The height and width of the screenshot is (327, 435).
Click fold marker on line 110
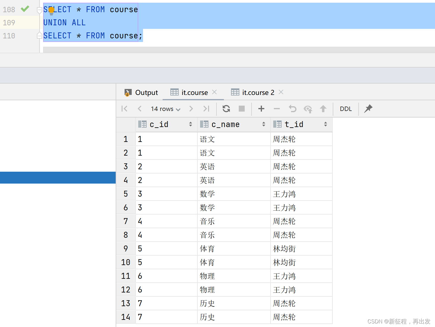(39, 35)
